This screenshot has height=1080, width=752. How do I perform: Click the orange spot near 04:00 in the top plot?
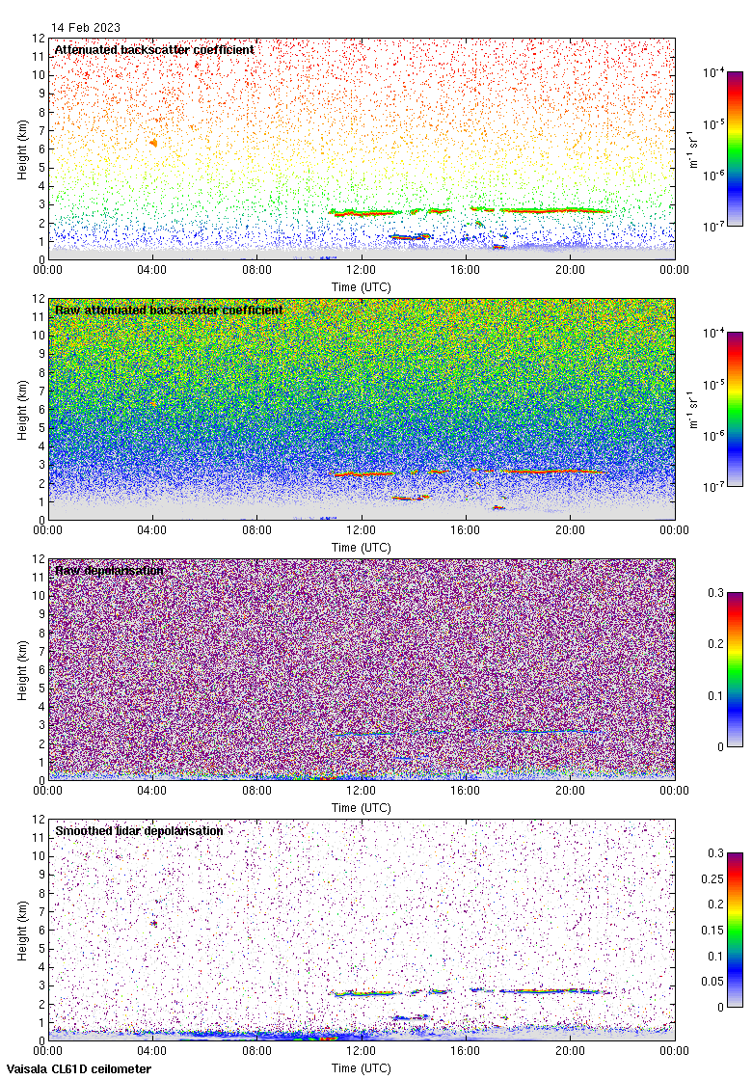pyautogui.click(x=153, y=143)
